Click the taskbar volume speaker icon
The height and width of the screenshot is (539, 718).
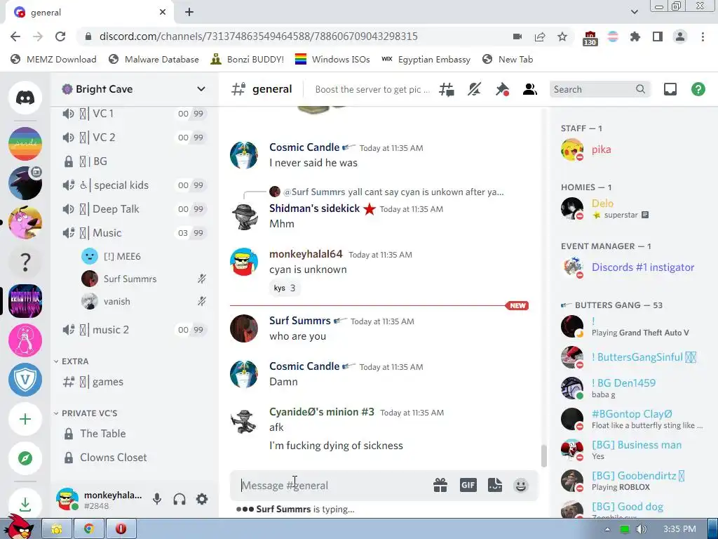pyautogui.click(x=641, y=529)
